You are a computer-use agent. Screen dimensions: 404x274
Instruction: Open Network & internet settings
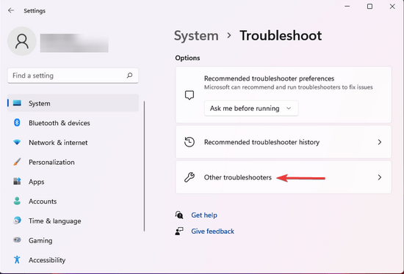tap(73, 142)
